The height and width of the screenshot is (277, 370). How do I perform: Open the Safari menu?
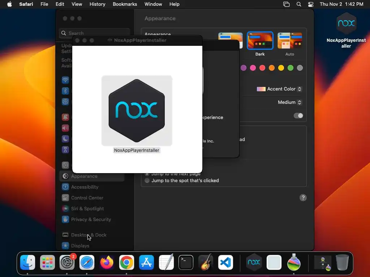26,4
